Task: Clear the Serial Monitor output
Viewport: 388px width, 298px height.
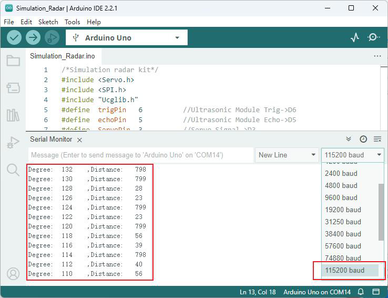Action: point(377,139)
